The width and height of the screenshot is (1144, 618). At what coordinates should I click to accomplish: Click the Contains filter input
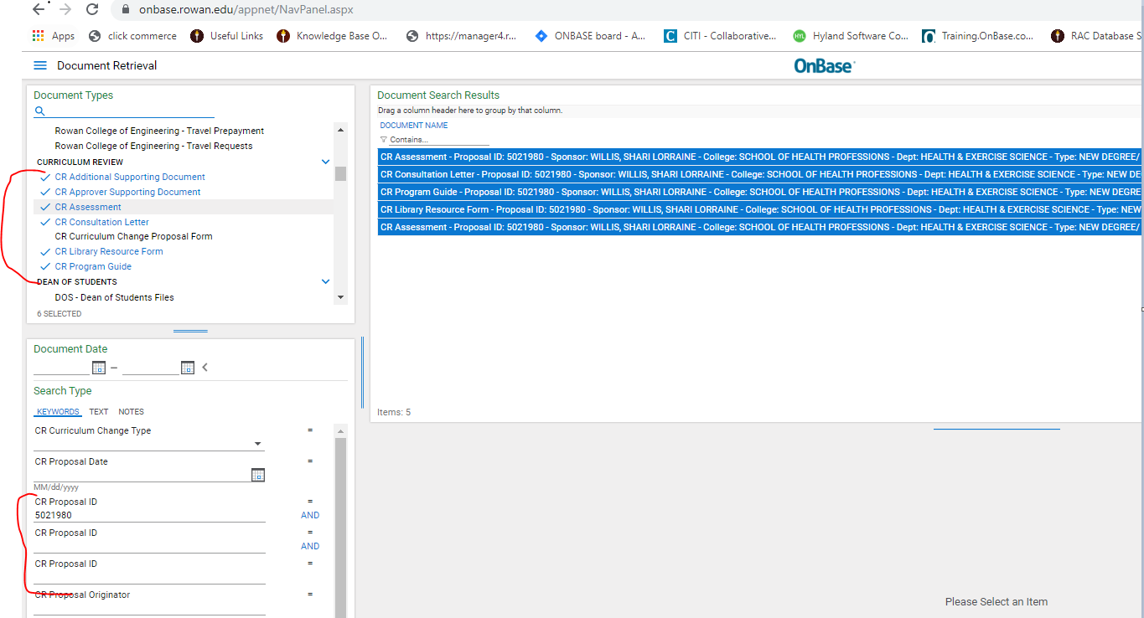click(439, 140)
